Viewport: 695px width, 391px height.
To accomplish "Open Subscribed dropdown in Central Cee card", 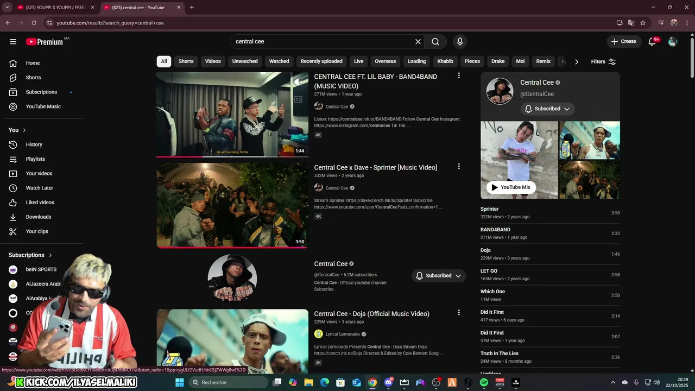I will click(547, 109).
